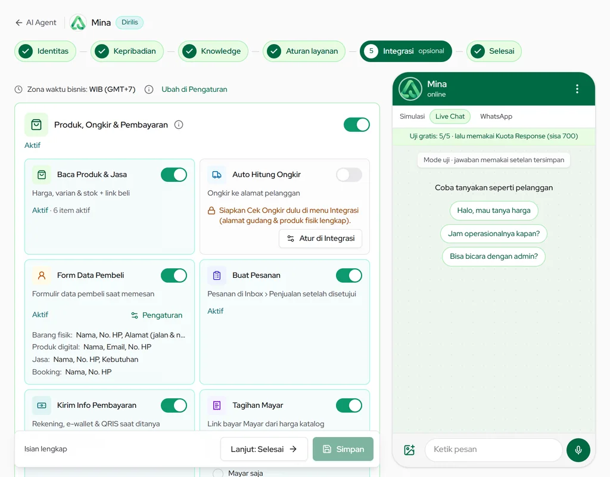Viewport: 610px width, 477px height.
Task: Click 'Uji gratis: 5/5' quota notice
Action: [x=494, y=137]
